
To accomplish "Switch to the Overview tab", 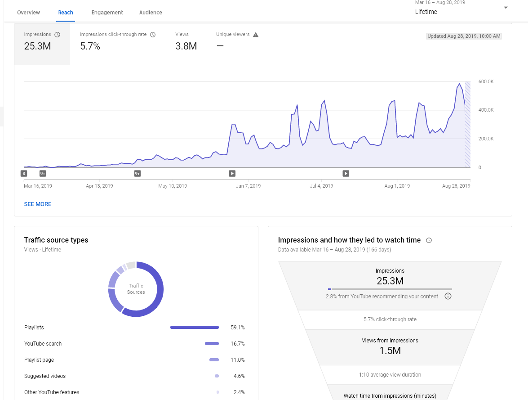I will point(28,13).
